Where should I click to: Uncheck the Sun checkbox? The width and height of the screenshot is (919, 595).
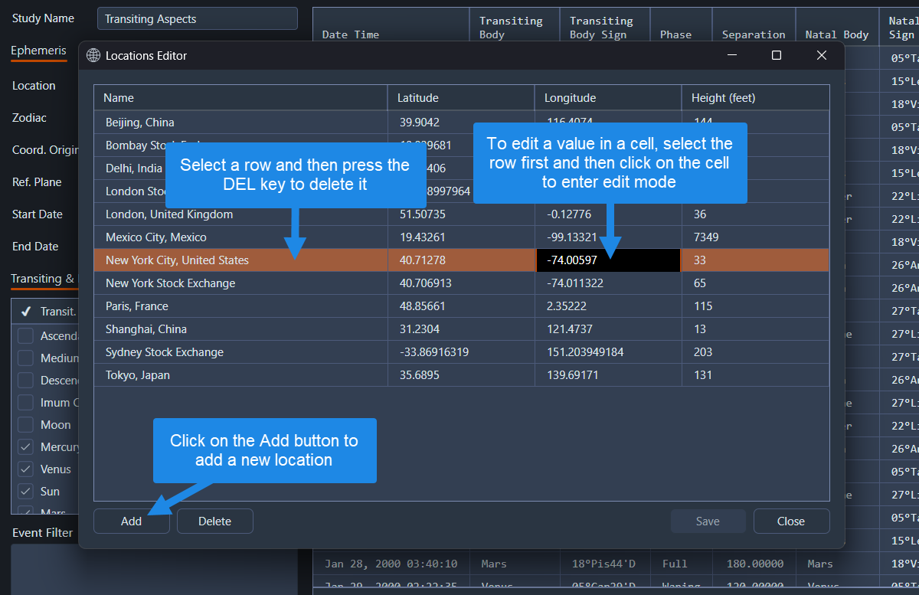coord(26,492)
